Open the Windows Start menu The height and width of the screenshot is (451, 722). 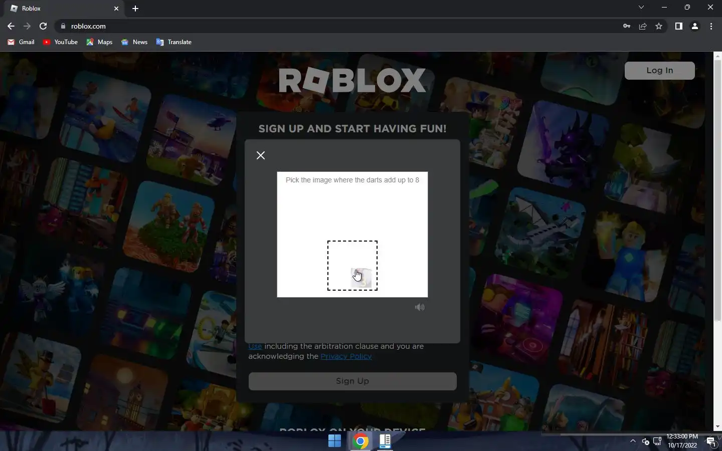pos(334,441)
